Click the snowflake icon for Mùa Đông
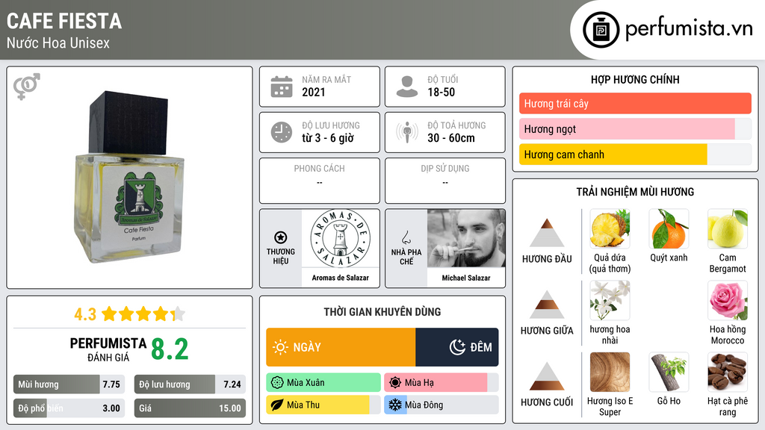This screenshot has height=430, width=765. (x=395, y=405)
